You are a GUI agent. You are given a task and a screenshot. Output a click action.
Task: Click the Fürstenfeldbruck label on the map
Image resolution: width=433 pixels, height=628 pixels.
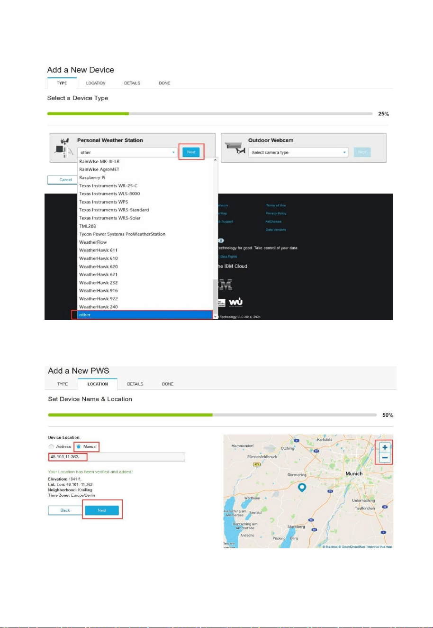pos(262,456)
